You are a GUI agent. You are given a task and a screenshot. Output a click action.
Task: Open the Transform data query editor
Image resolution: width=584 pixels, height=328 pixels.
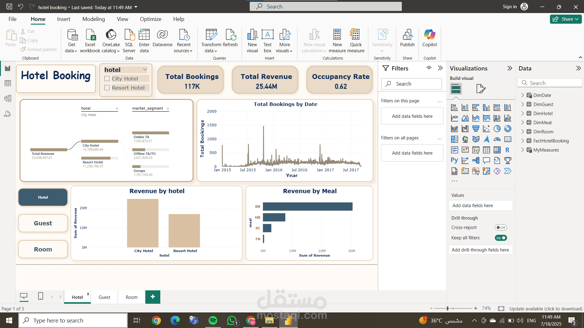[211, 41]
